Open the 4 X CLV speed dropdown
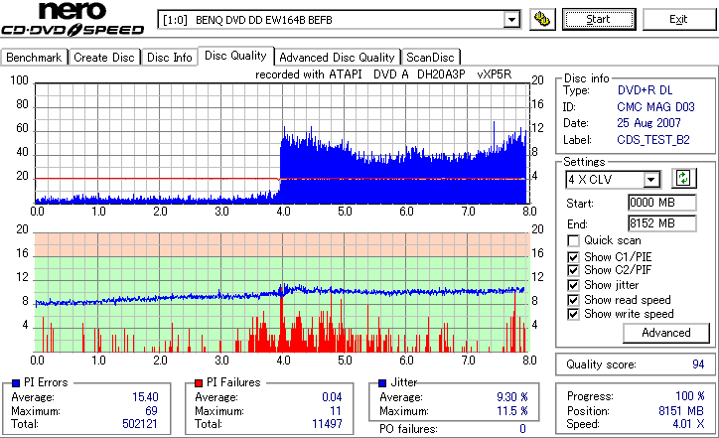 click(650, 180)
